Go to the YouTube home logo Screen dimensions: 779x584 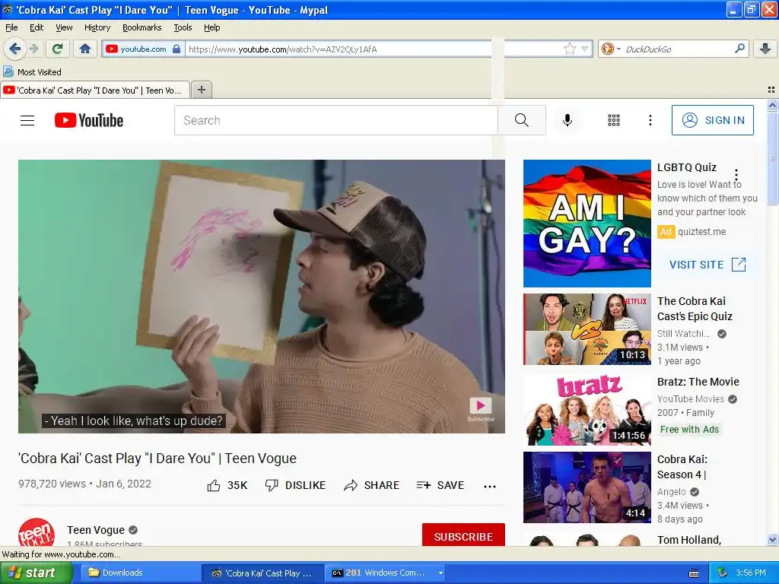[89, 120]
